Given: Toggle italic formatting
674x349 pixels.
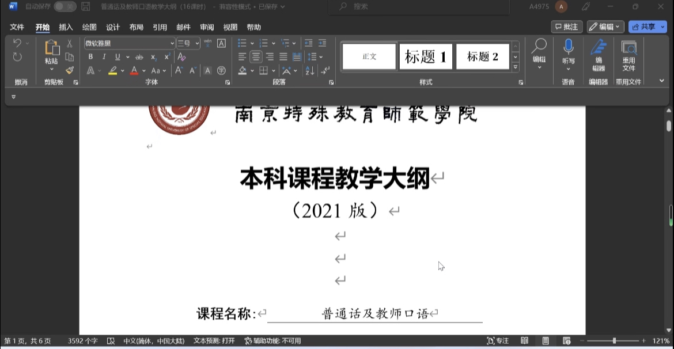Looking at the screenshot, I should (x=104, y=57).
